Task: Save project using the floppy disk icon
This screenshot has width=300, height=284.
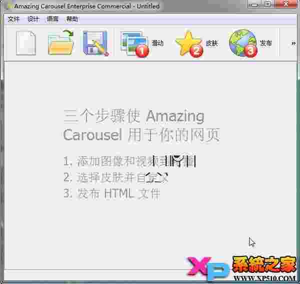Action: coord(95,43)
